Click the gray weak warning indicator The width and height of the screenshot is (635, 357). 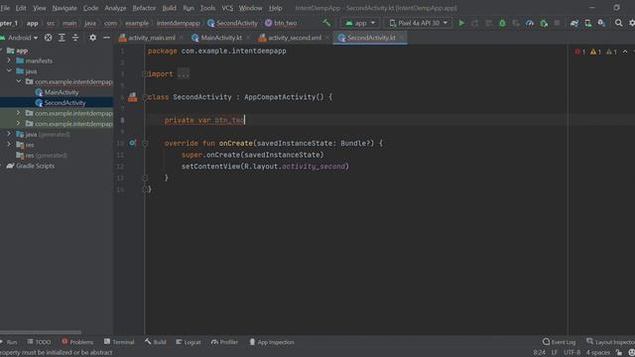[x=611, y=52]
